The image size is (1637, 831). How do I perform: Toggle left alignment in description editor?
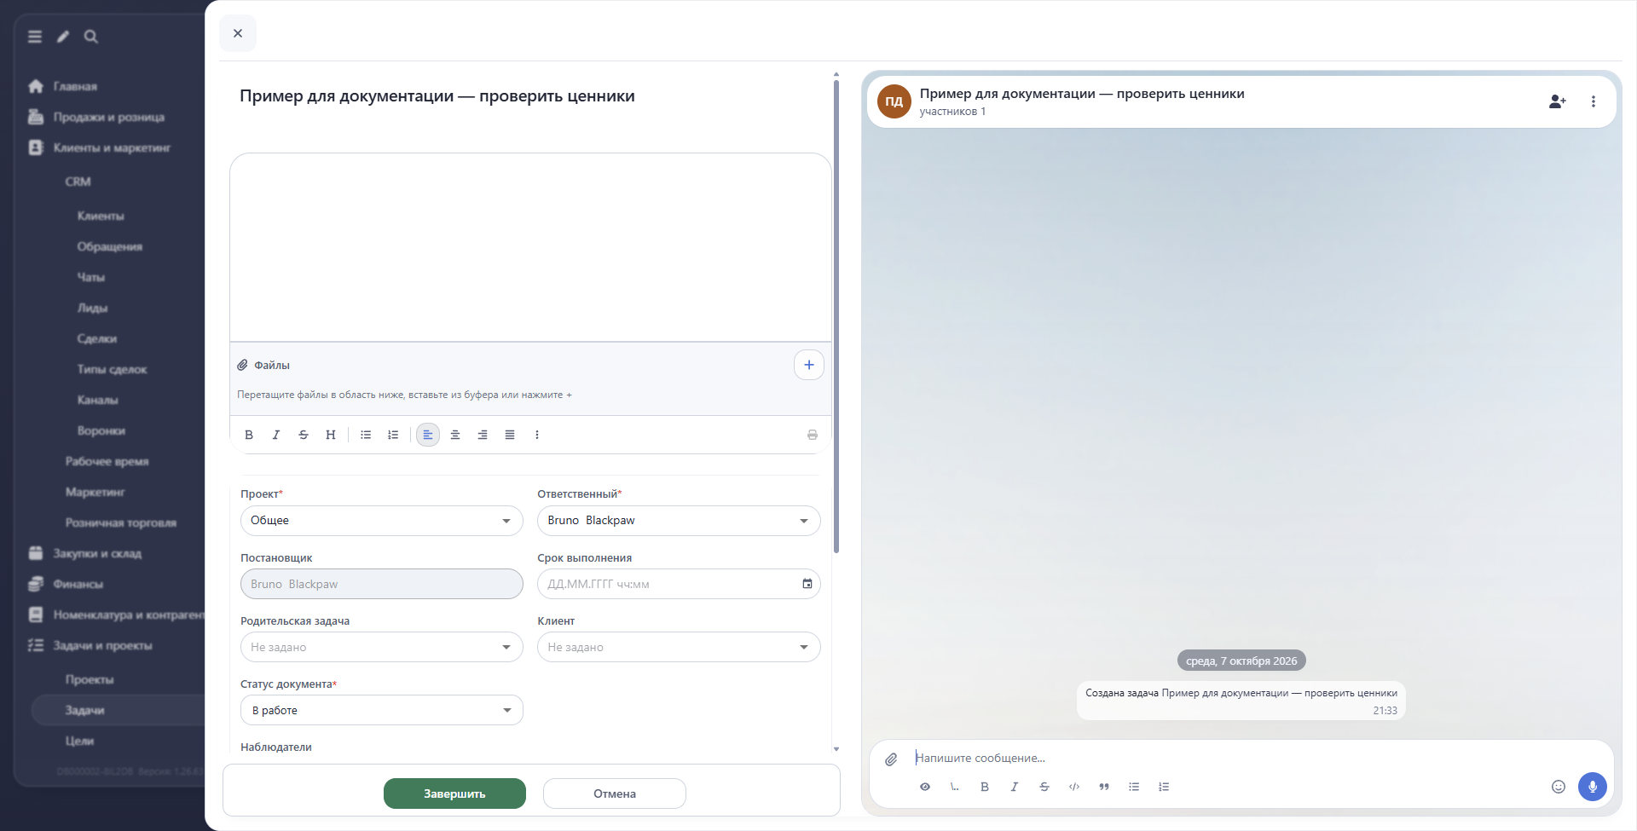(x=428, y=435)
